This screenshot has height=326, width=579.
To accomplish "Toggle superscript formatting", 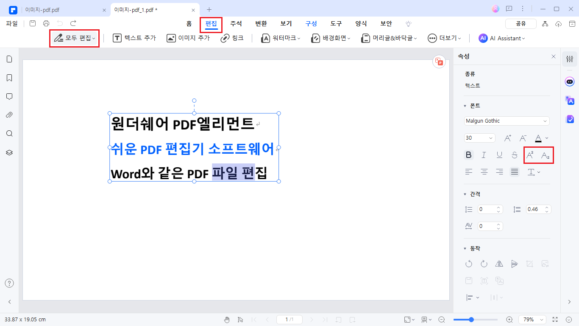I will coord(530,155).
